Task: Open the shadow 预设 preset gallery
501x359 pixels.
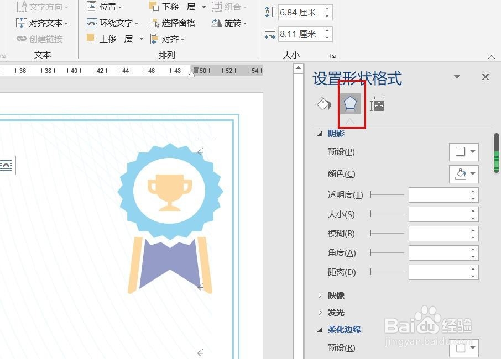Action: [x=463, y=152]
